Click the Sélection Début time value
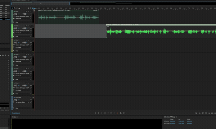 (173, 121)
